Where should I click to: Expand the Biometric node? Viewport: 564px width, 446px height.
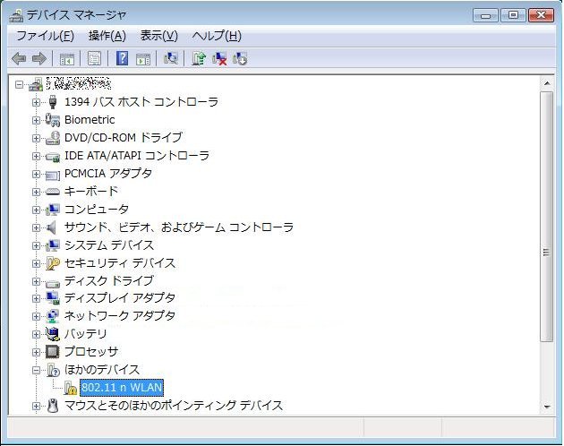click(36, 120)
